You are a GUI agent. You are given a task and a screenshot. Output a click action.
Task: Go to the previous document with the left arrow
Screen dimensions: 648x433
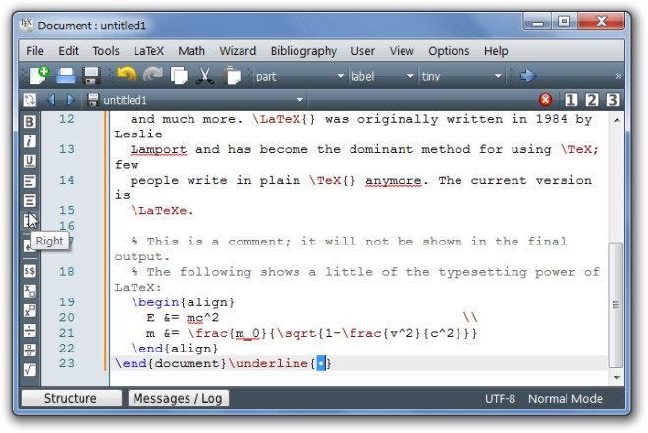tap(51, 100)
